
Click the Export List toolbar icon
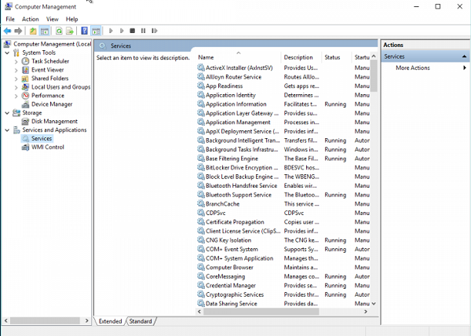tap(71, 31)
